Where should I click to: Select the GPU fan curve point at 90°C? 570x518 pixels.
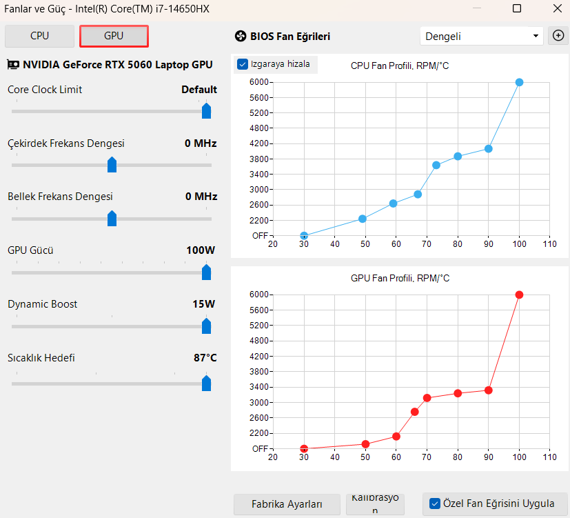[489, 390]
